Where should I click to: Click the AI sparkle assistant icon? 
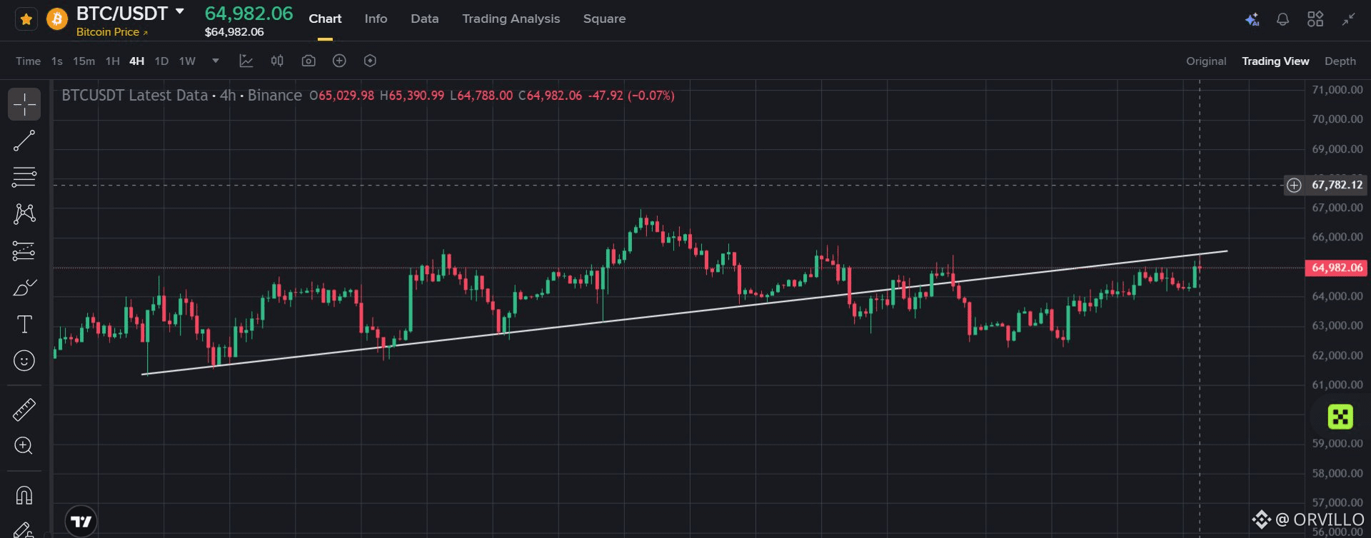[x=1252, y=19]
